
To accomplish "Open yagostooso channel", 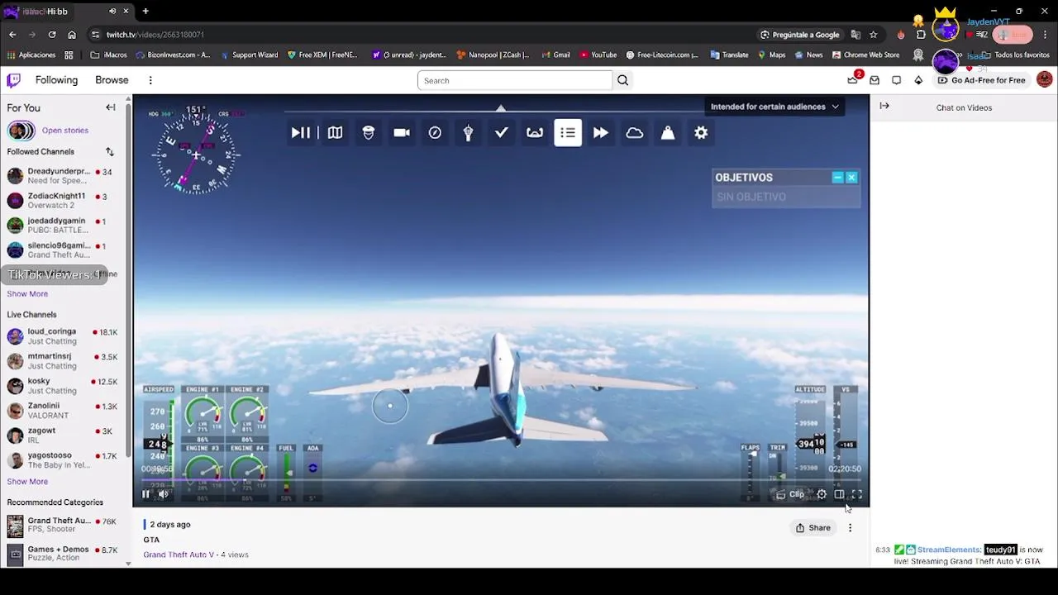I will pyautogui.click(x=64, y=460).
